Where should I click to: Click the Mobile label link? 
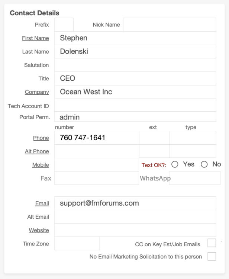coord(41,165)
